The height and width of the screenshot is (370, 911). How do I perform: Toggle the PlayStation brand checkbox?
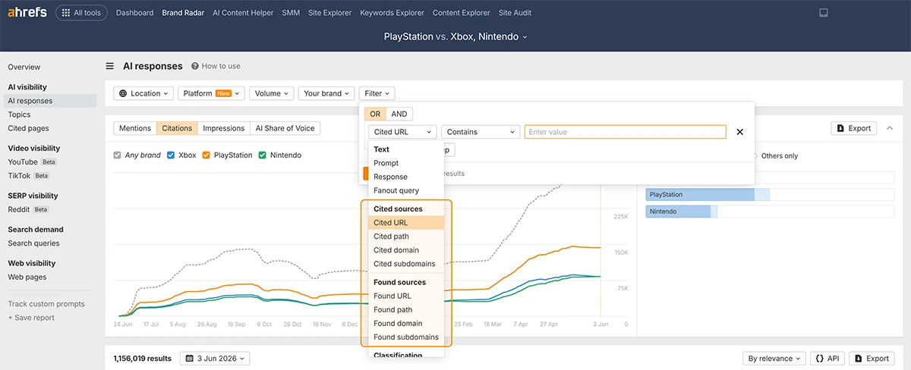(x=206, y=155)
